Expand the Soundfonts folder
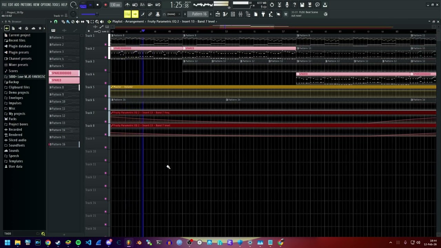Viewport: 441px width, 248px height. 17,145
